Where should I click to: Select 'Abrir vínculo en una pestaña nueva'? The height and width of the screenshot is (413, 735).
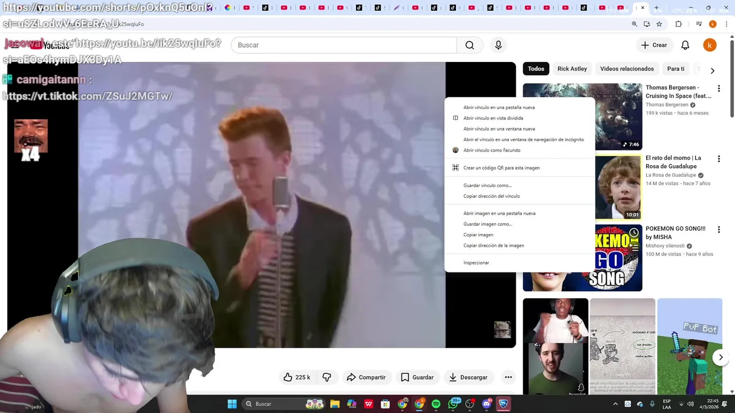pyautogui.click(x=520, y=107)
